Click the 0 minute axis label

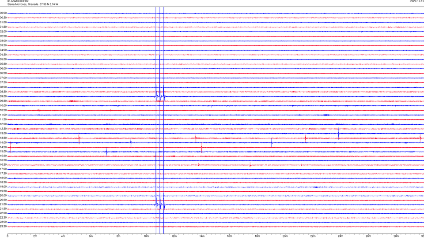pos(8,236)
